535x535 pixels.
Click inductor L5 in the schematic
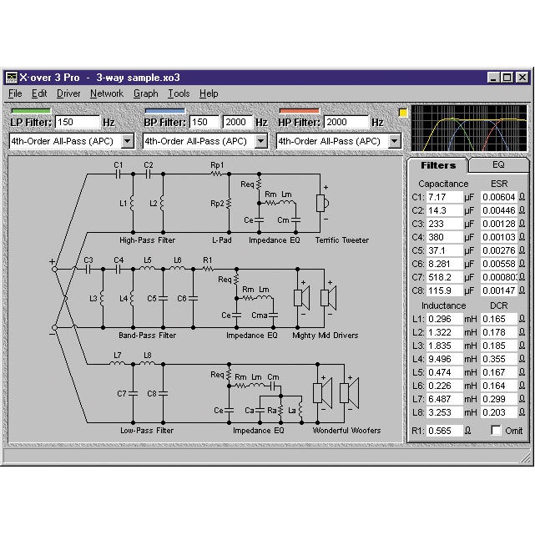(148, 269)
